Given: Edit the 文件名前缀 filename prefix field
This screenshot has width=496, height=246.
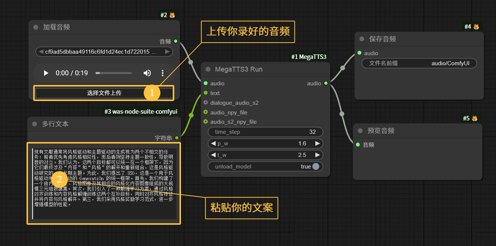Looking at the screenshot, I should click(x=419, y=63).
